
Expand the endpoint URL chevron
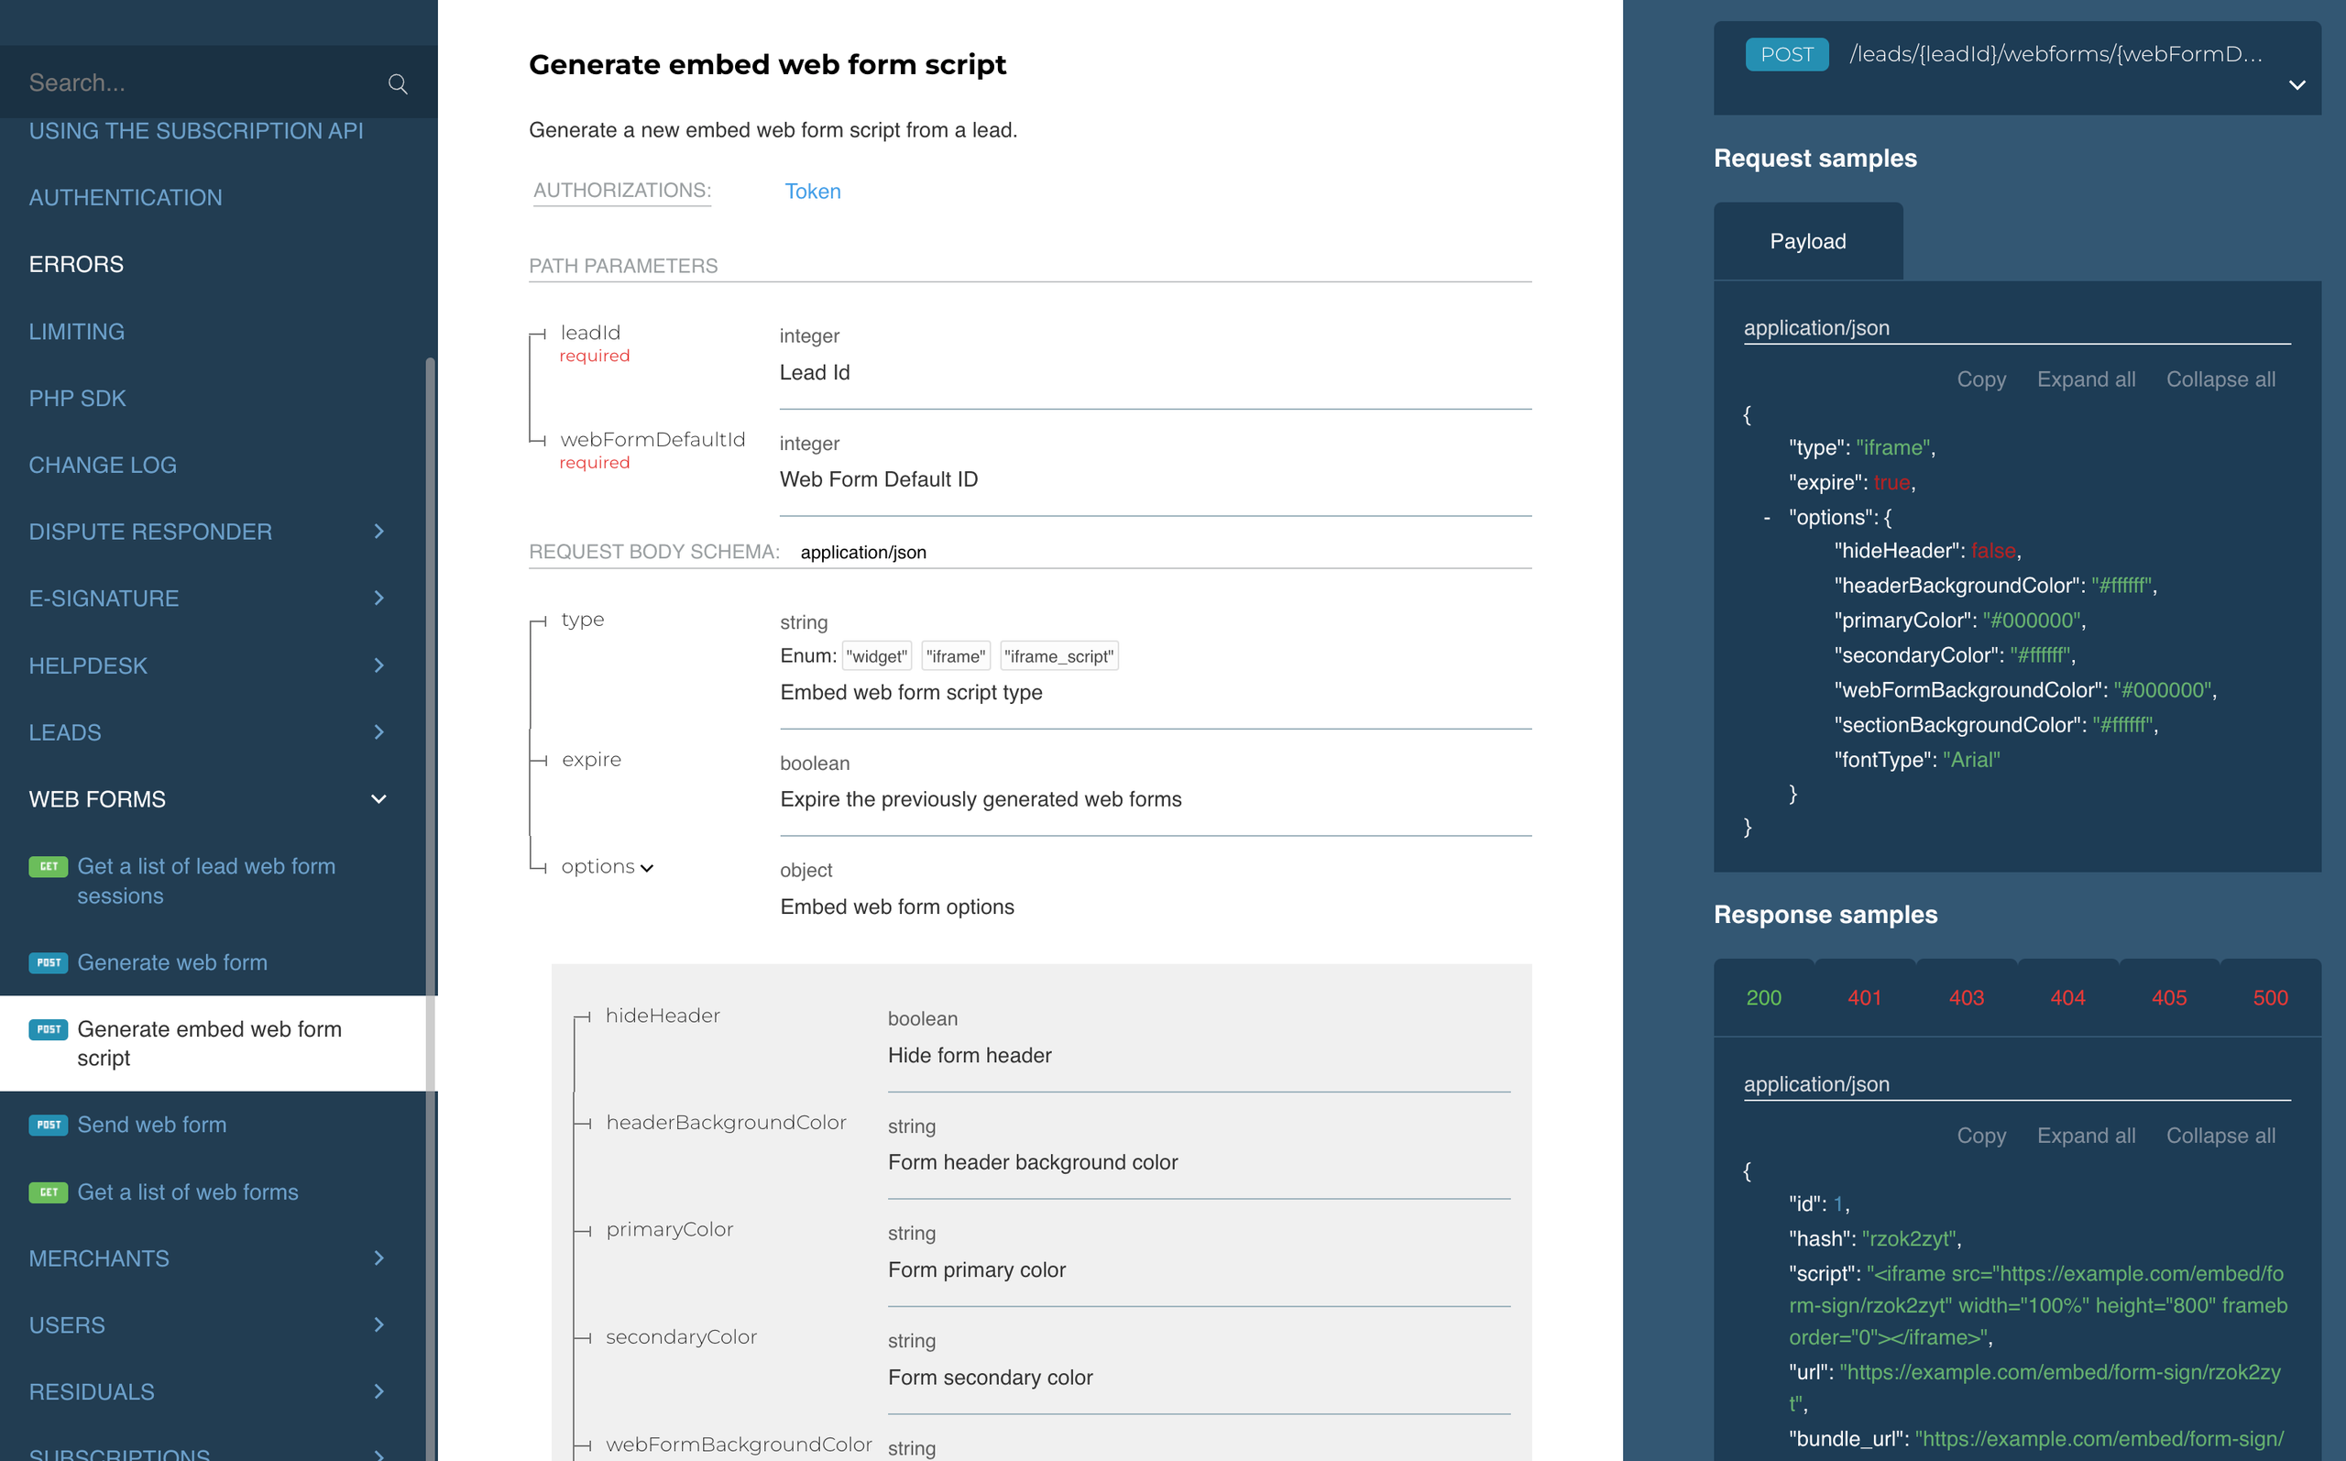pos(2297,85)
